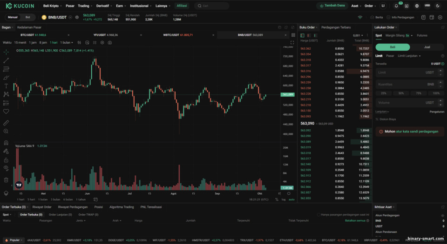Select the brush drawing tool
Viewport: 447px width, 244px height.
tap(6, 77)
